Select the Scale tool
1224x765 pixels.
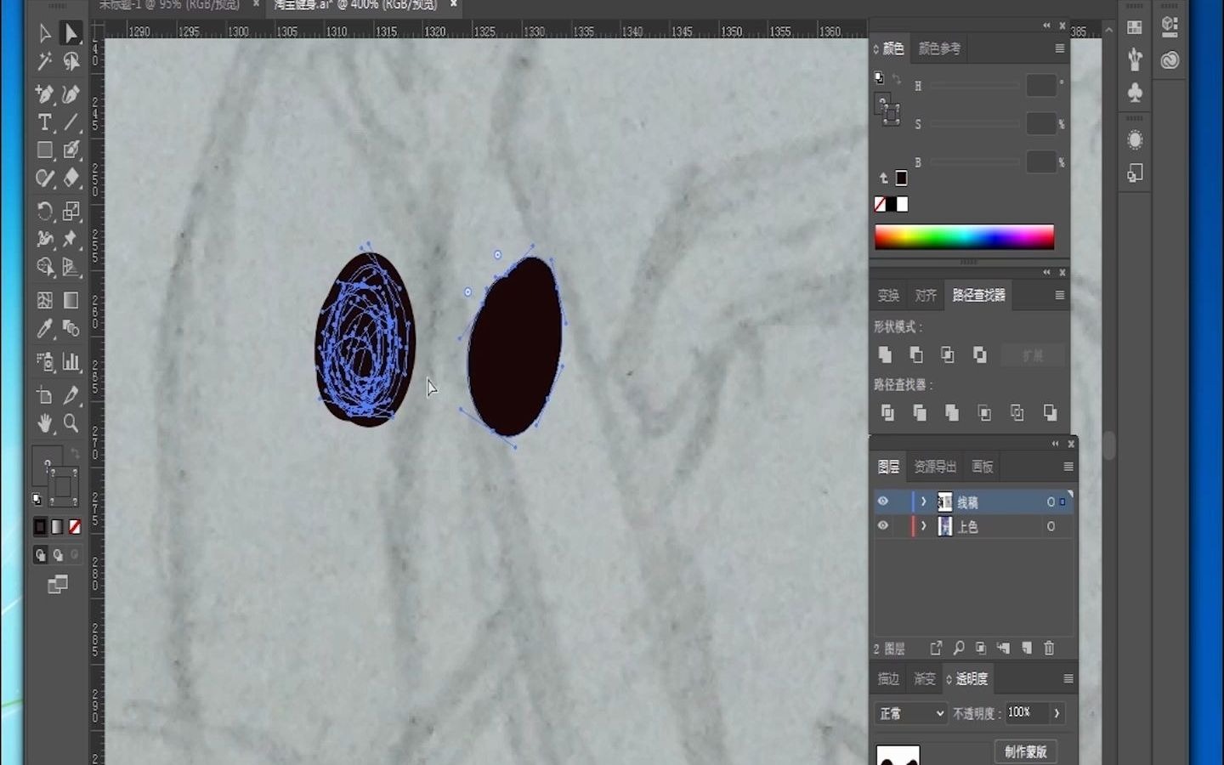point(71,211)
